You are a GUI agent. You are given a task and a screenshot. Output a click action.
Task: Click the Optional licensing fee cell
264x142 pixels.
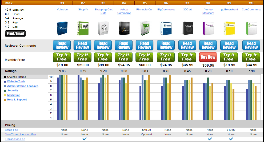pyautogui.click(x=146, y=135)
